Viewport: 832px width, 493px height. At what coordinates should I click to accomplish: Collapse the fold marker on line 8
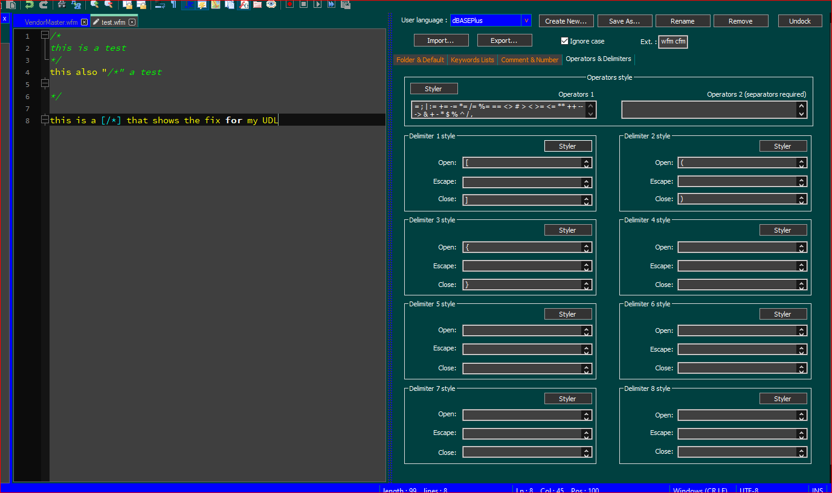[45, 120]
